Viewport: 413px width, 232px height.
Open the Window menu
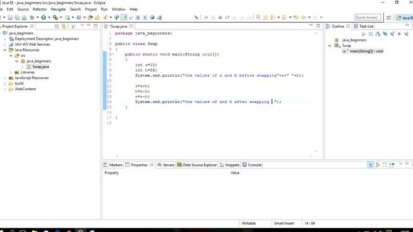click(119, 9)
